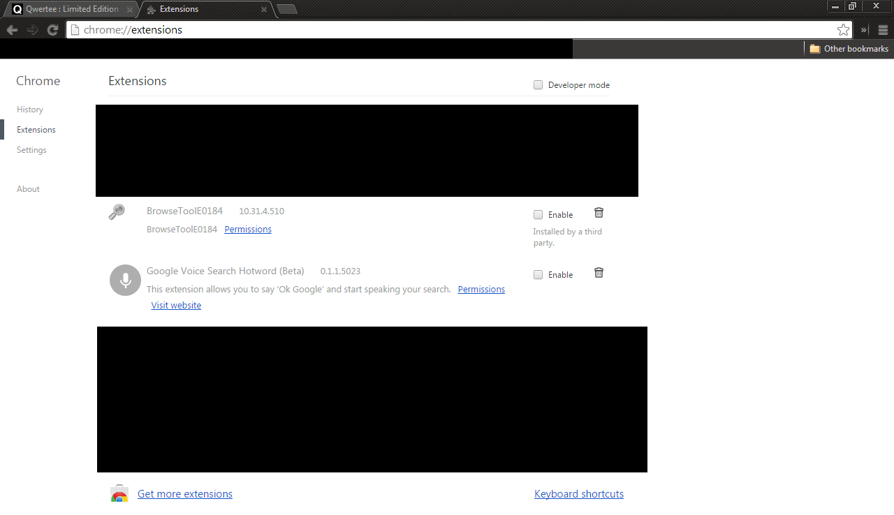Open Keyboard shortcuts link
894x515 pixels.
point(579,494)
